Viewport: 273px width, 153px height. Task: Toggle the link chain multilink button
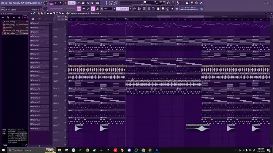93,9
